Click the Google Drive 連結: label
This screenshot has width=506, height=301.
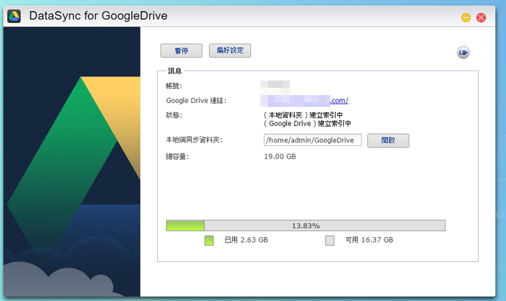point(196,100)
